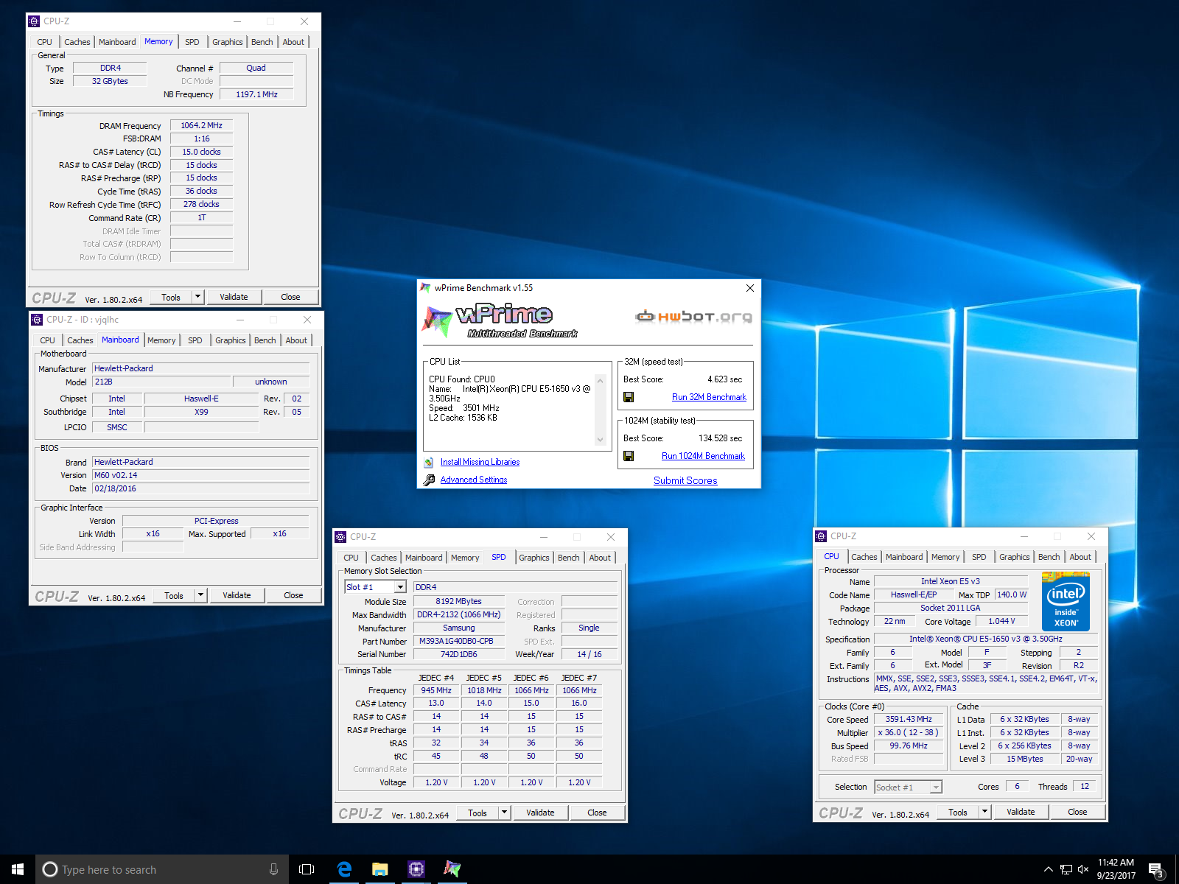Open the Action Center notifications icon
This screenshot has width=1179, height=884.
(x=1155, y=869)
